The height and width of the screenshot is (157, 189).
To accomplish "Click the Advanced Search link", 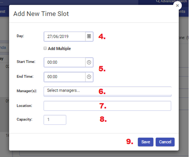I will (x=172, y=1).
